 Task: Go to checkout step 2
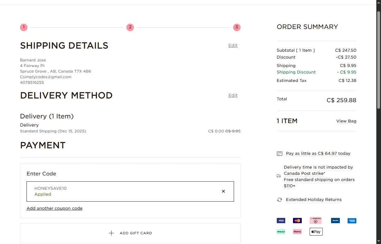click(x=130, y=27)
